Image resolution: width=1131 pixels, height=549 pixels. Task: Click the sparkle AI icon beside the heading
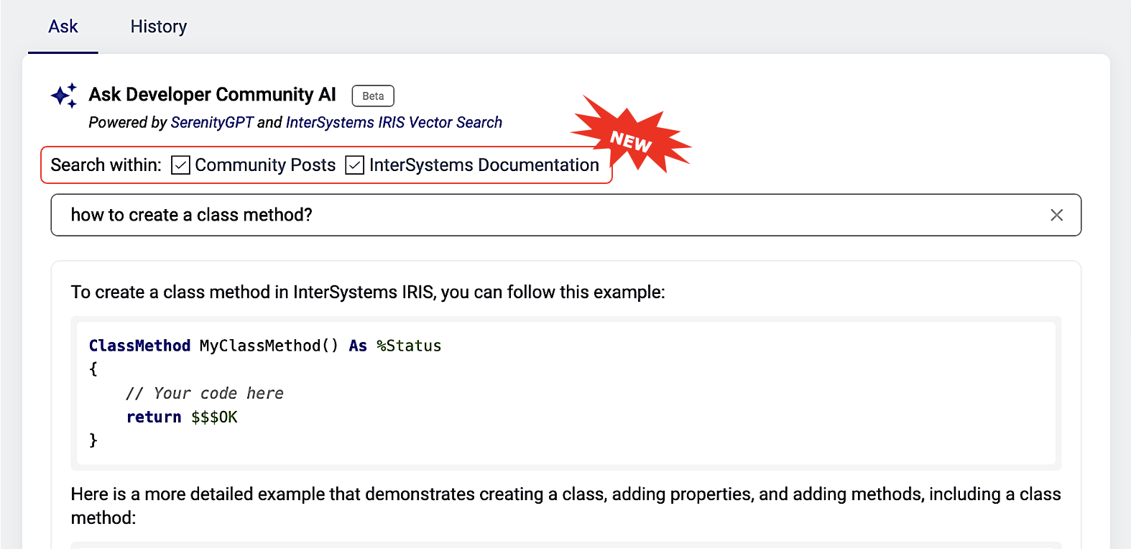click(x=64, y=96)
